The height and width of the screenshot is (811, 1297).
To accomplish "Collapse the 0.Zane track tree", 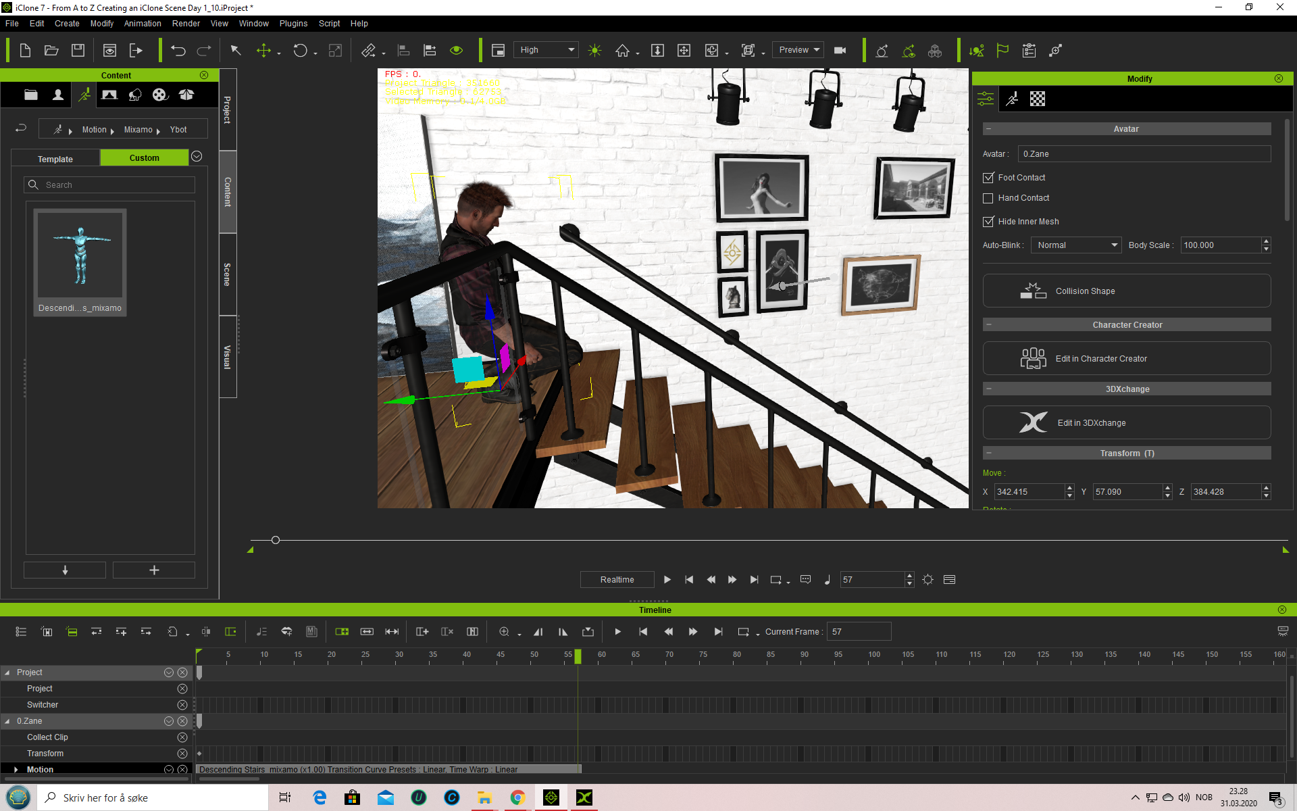I will (x=7, y=721).
